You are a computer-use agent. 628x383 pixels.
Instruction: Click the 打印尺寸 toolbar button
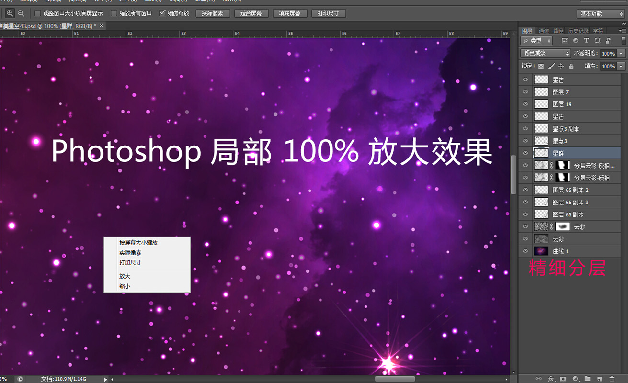pyautogui.click(x=328, y=13)
